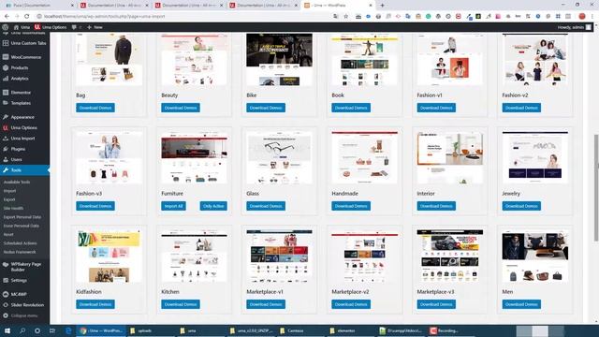Click Download Demos under Glass
Screen dimensions: 599x337
(x=266, y=206)
